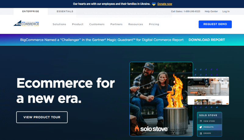244x140 pixels.
Task: Click the Orders clipboard icon
Action: [x=201, y=133]
